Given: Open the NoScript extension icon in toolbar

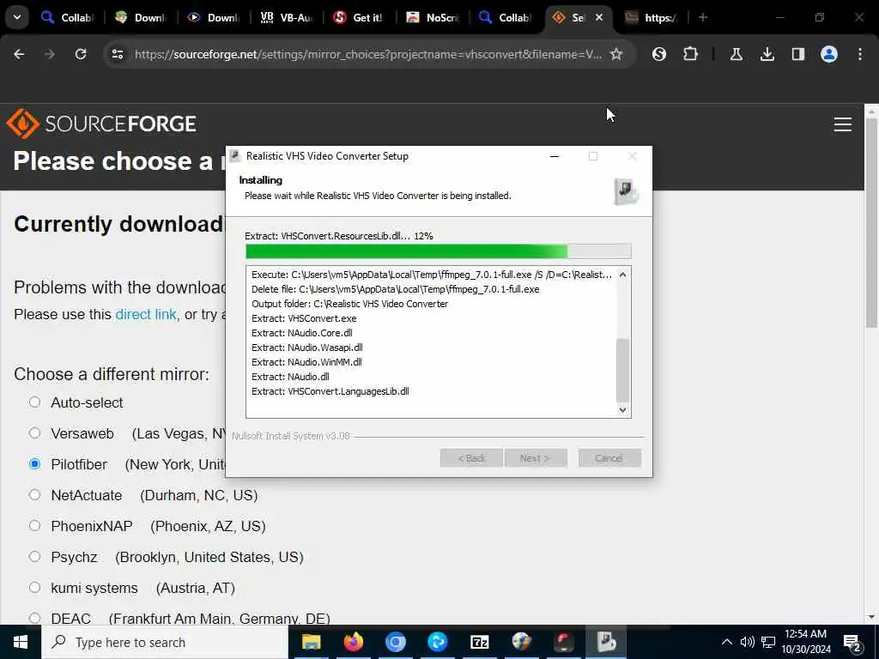Looking at the screenshot, I should click(x=659, y=54).
